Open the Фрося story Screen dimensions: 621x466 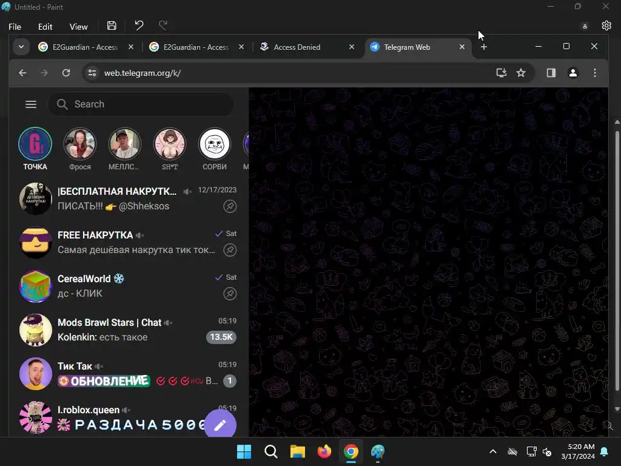tap(80, 149)
